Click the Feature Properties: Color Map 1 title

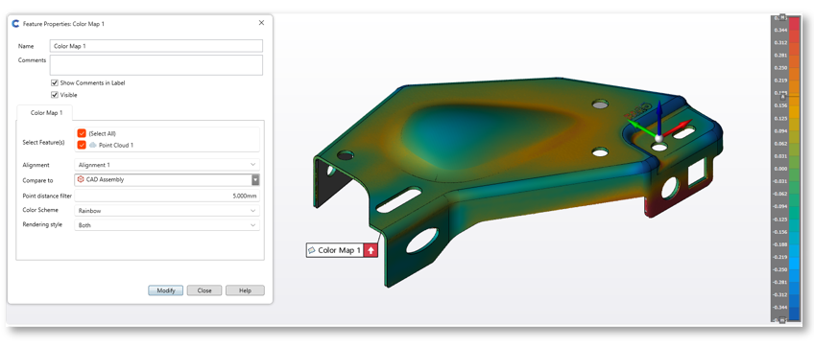[x=64, y=24]
